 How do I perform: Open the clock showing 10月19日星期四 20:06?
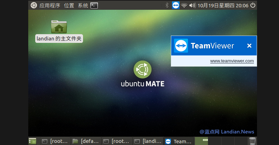click(x=223, y=6)
